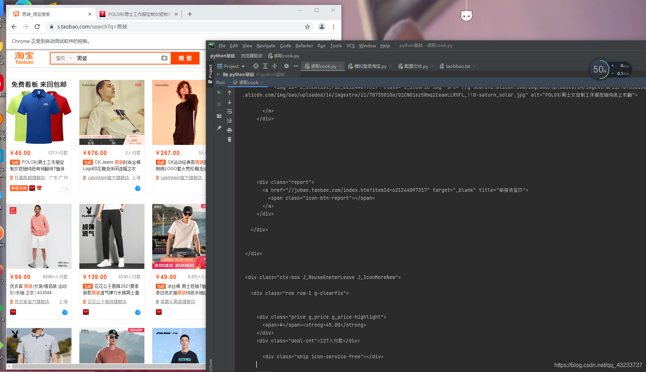Close the 读取cook Run tab
This screenshot has width=646, height=372.
point(262,83)
